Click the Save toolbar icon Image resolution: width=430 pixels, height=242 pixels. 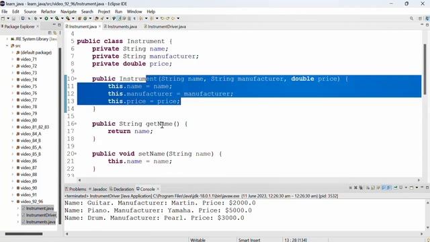[x=13, y=18]
